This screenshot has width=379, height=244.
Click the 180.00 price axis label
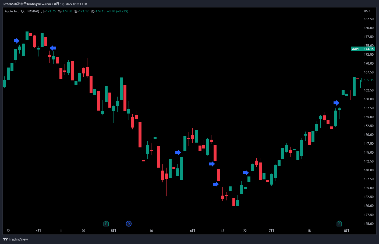pyautogui.click(x=369, y=28)
